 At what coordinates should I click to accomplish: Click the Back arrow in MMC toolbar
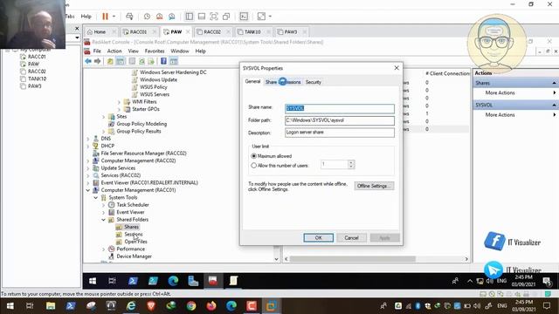[x=88, y=61]
